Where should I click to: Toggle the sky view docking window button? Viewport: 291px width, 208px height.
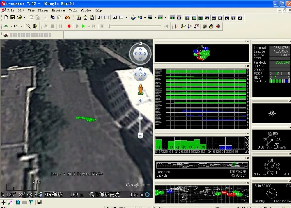point(187,18)
